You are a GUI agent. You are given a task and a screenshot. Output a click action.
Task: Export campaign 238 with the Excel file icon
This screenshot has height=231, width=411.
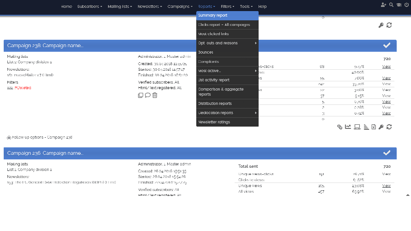[373, 127]
